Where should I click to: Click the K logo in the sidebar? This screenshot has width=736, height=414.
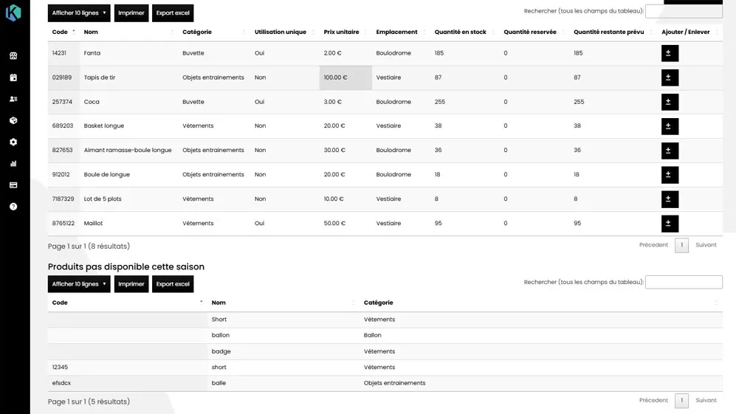[x=13, y=13]
